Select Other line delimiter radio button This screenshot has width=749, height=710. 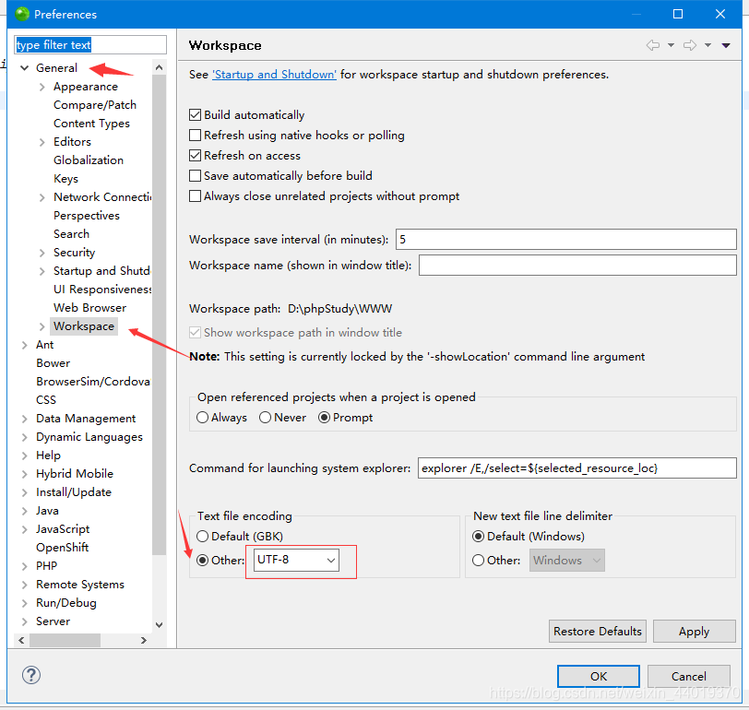[x=478, y=560]
